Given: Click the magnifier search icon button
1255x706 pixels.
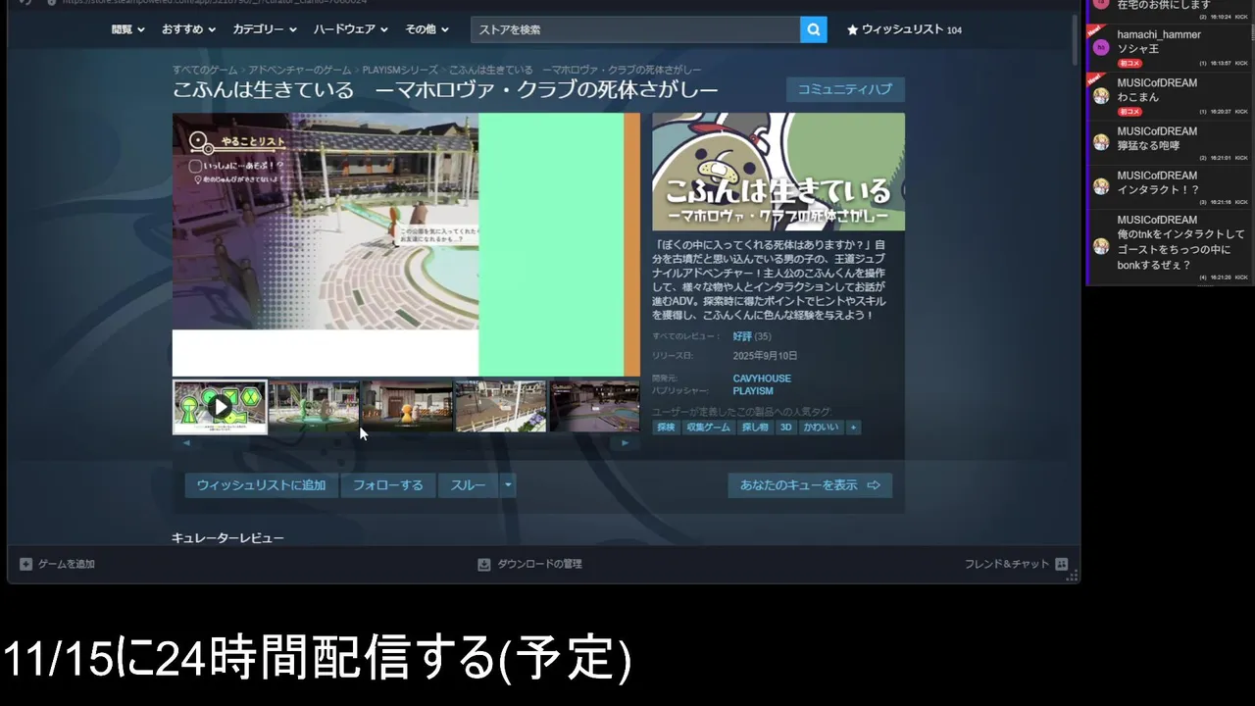Looking at the screenshot, I should (813, 29).
